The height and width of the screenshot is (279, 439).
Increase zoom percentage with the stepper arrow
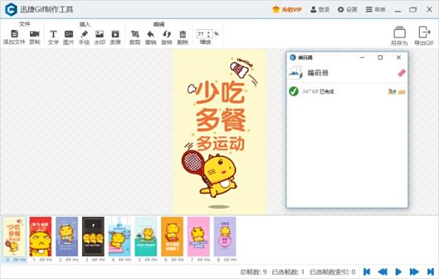[x=209, y=32]
